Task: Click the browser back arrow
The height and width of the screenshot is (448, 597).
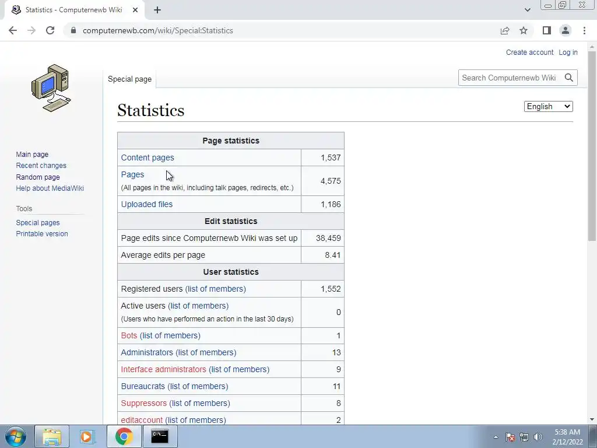Action: pyautogui.click(x=13, y=30)
